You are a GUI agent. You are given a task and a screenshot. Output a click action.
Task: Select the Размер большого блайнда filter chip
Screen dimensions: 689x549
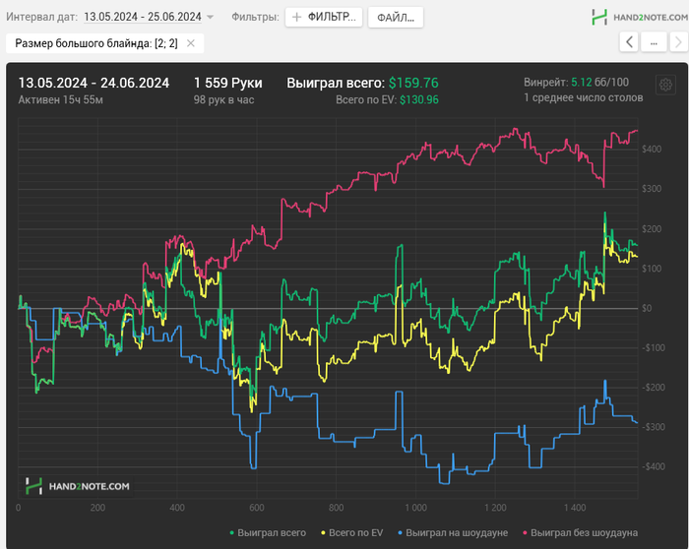(104, 43)
